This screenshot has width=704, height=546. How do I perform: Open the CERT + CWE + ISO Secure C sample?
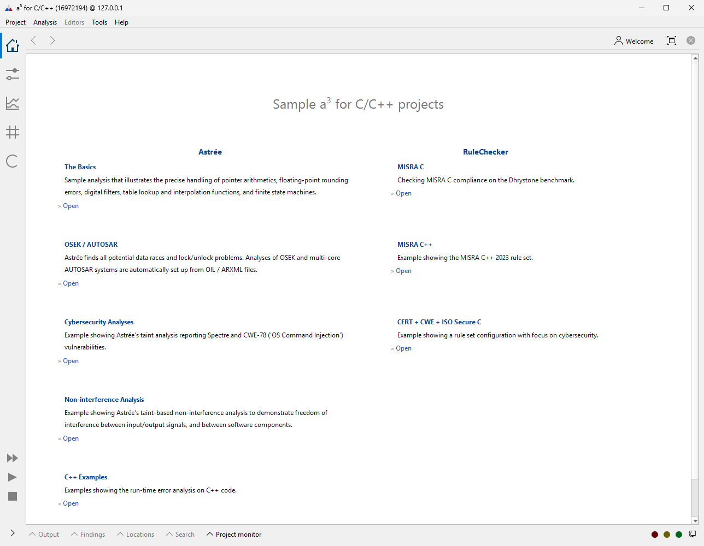click(403, 348)
